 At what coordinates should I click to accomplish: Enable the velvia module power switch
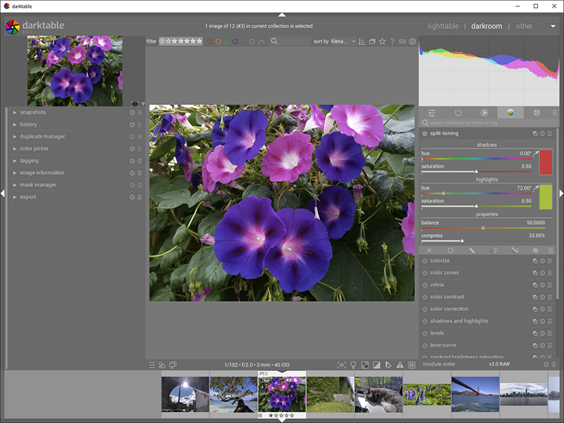pos(424,285)
